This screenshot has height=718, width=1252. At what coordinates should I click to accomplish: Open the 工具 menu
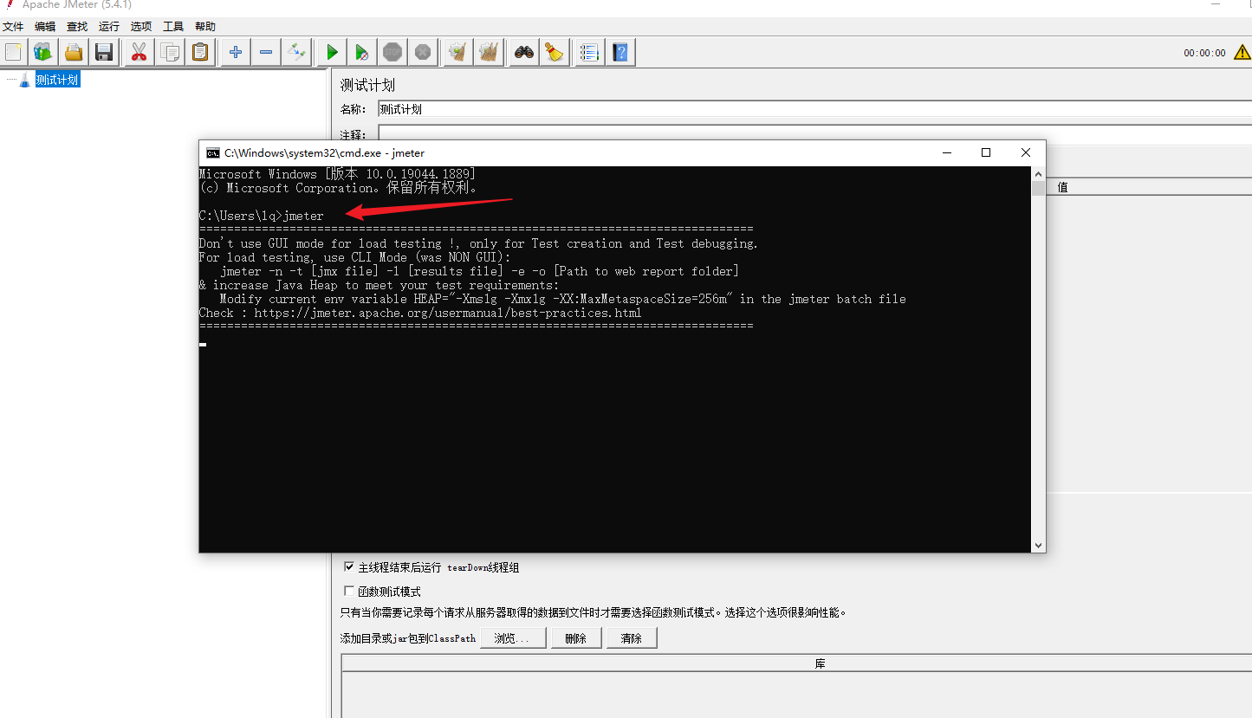(x=173, y=27)
